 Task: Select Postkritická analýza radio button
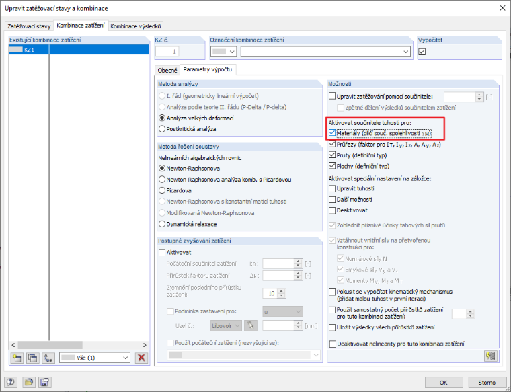(x=162, y=129)
